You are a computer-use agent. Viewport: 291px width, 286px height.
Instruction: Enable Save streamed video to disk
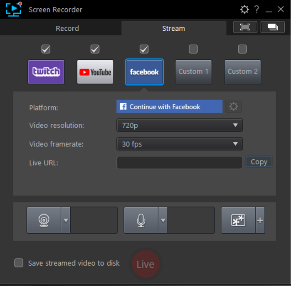coord(19,263)
